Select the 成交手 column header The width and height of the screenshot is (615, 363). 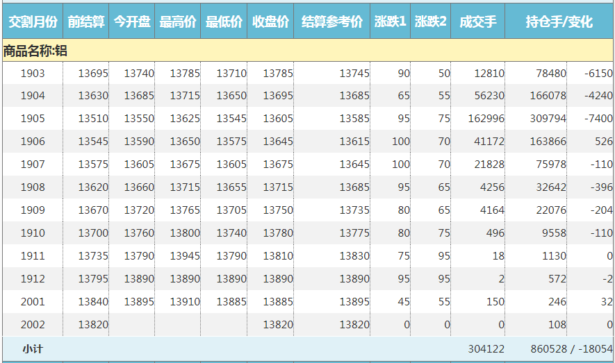tap(477, 22)
